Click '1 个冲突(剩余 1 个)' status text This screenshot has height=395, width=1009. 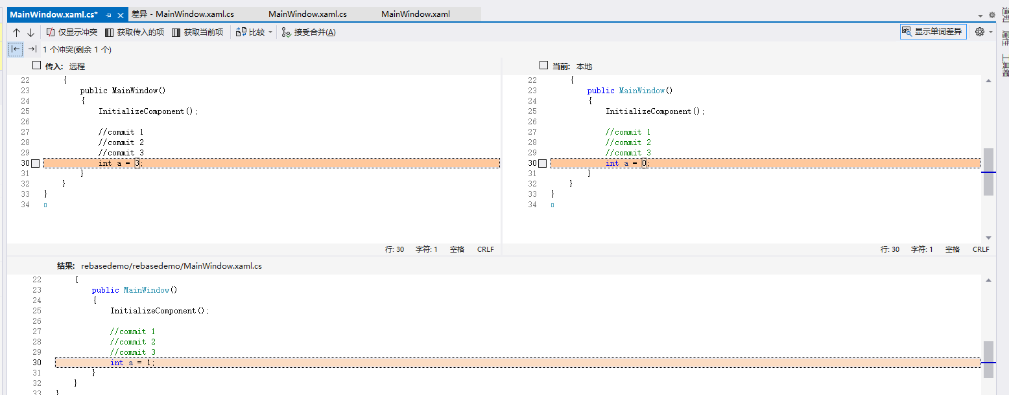(77, 49)
